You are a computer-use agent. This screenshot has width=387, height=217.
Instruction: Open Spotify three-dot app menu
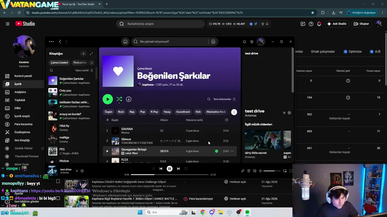pos(51,42)
